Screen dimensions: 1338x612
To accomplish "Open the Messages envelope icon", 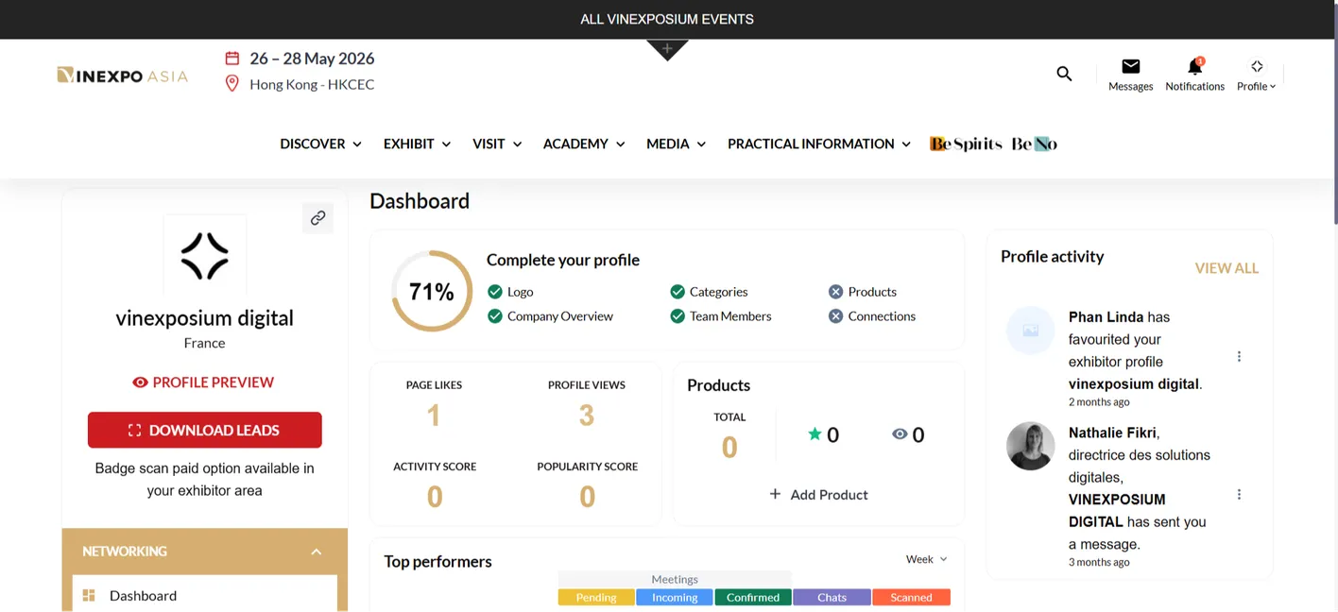I will [x=1131, y=66].
